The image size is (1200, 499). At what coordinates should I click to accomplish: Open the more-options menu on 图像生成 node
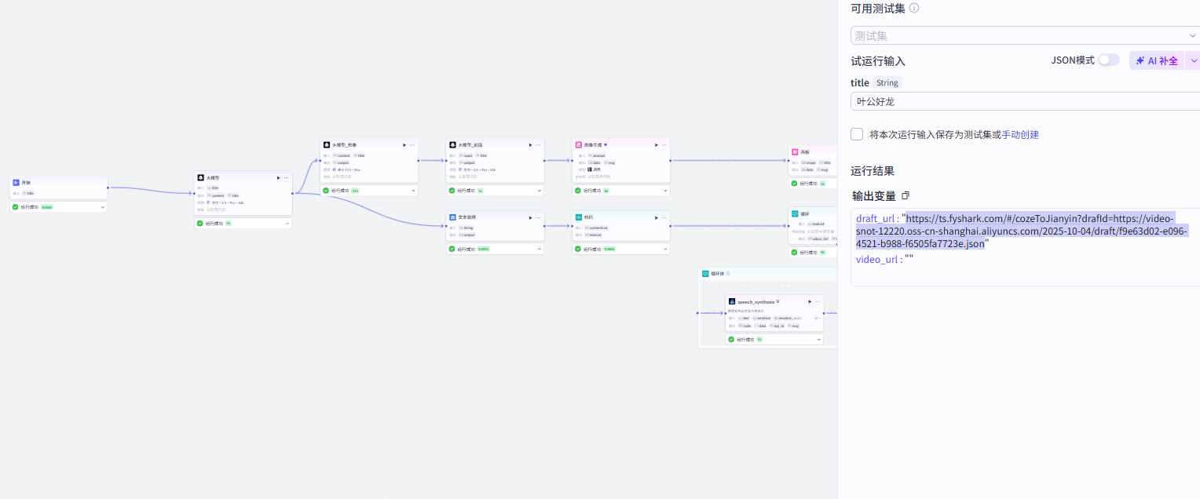pyautogui.click(x=664, y=145)
